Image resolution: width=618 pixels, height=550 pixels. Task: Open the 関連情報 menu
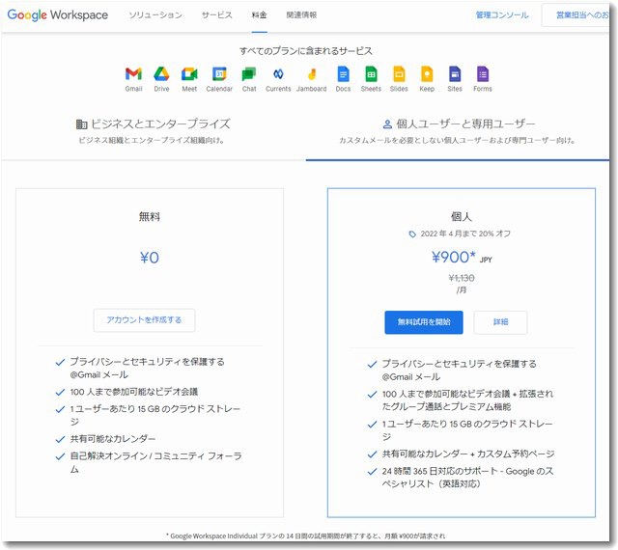click(x=301, y=15)
